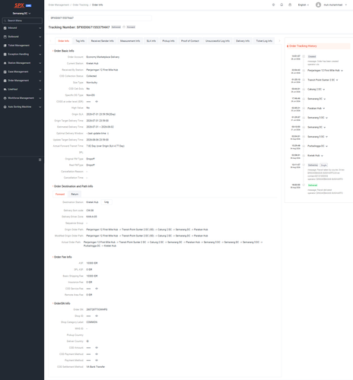The image size is (353, 380).
Task: Open the Workforce Management sidebar icon
Action: (5, 98)
